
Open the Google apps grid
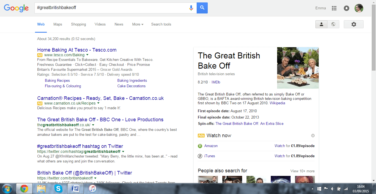pyautogui.click(x=334, y=8)
